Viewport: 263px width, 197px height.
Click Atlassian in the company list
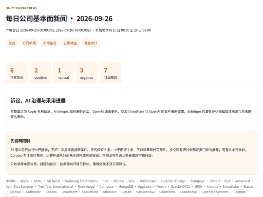(110, 192)
